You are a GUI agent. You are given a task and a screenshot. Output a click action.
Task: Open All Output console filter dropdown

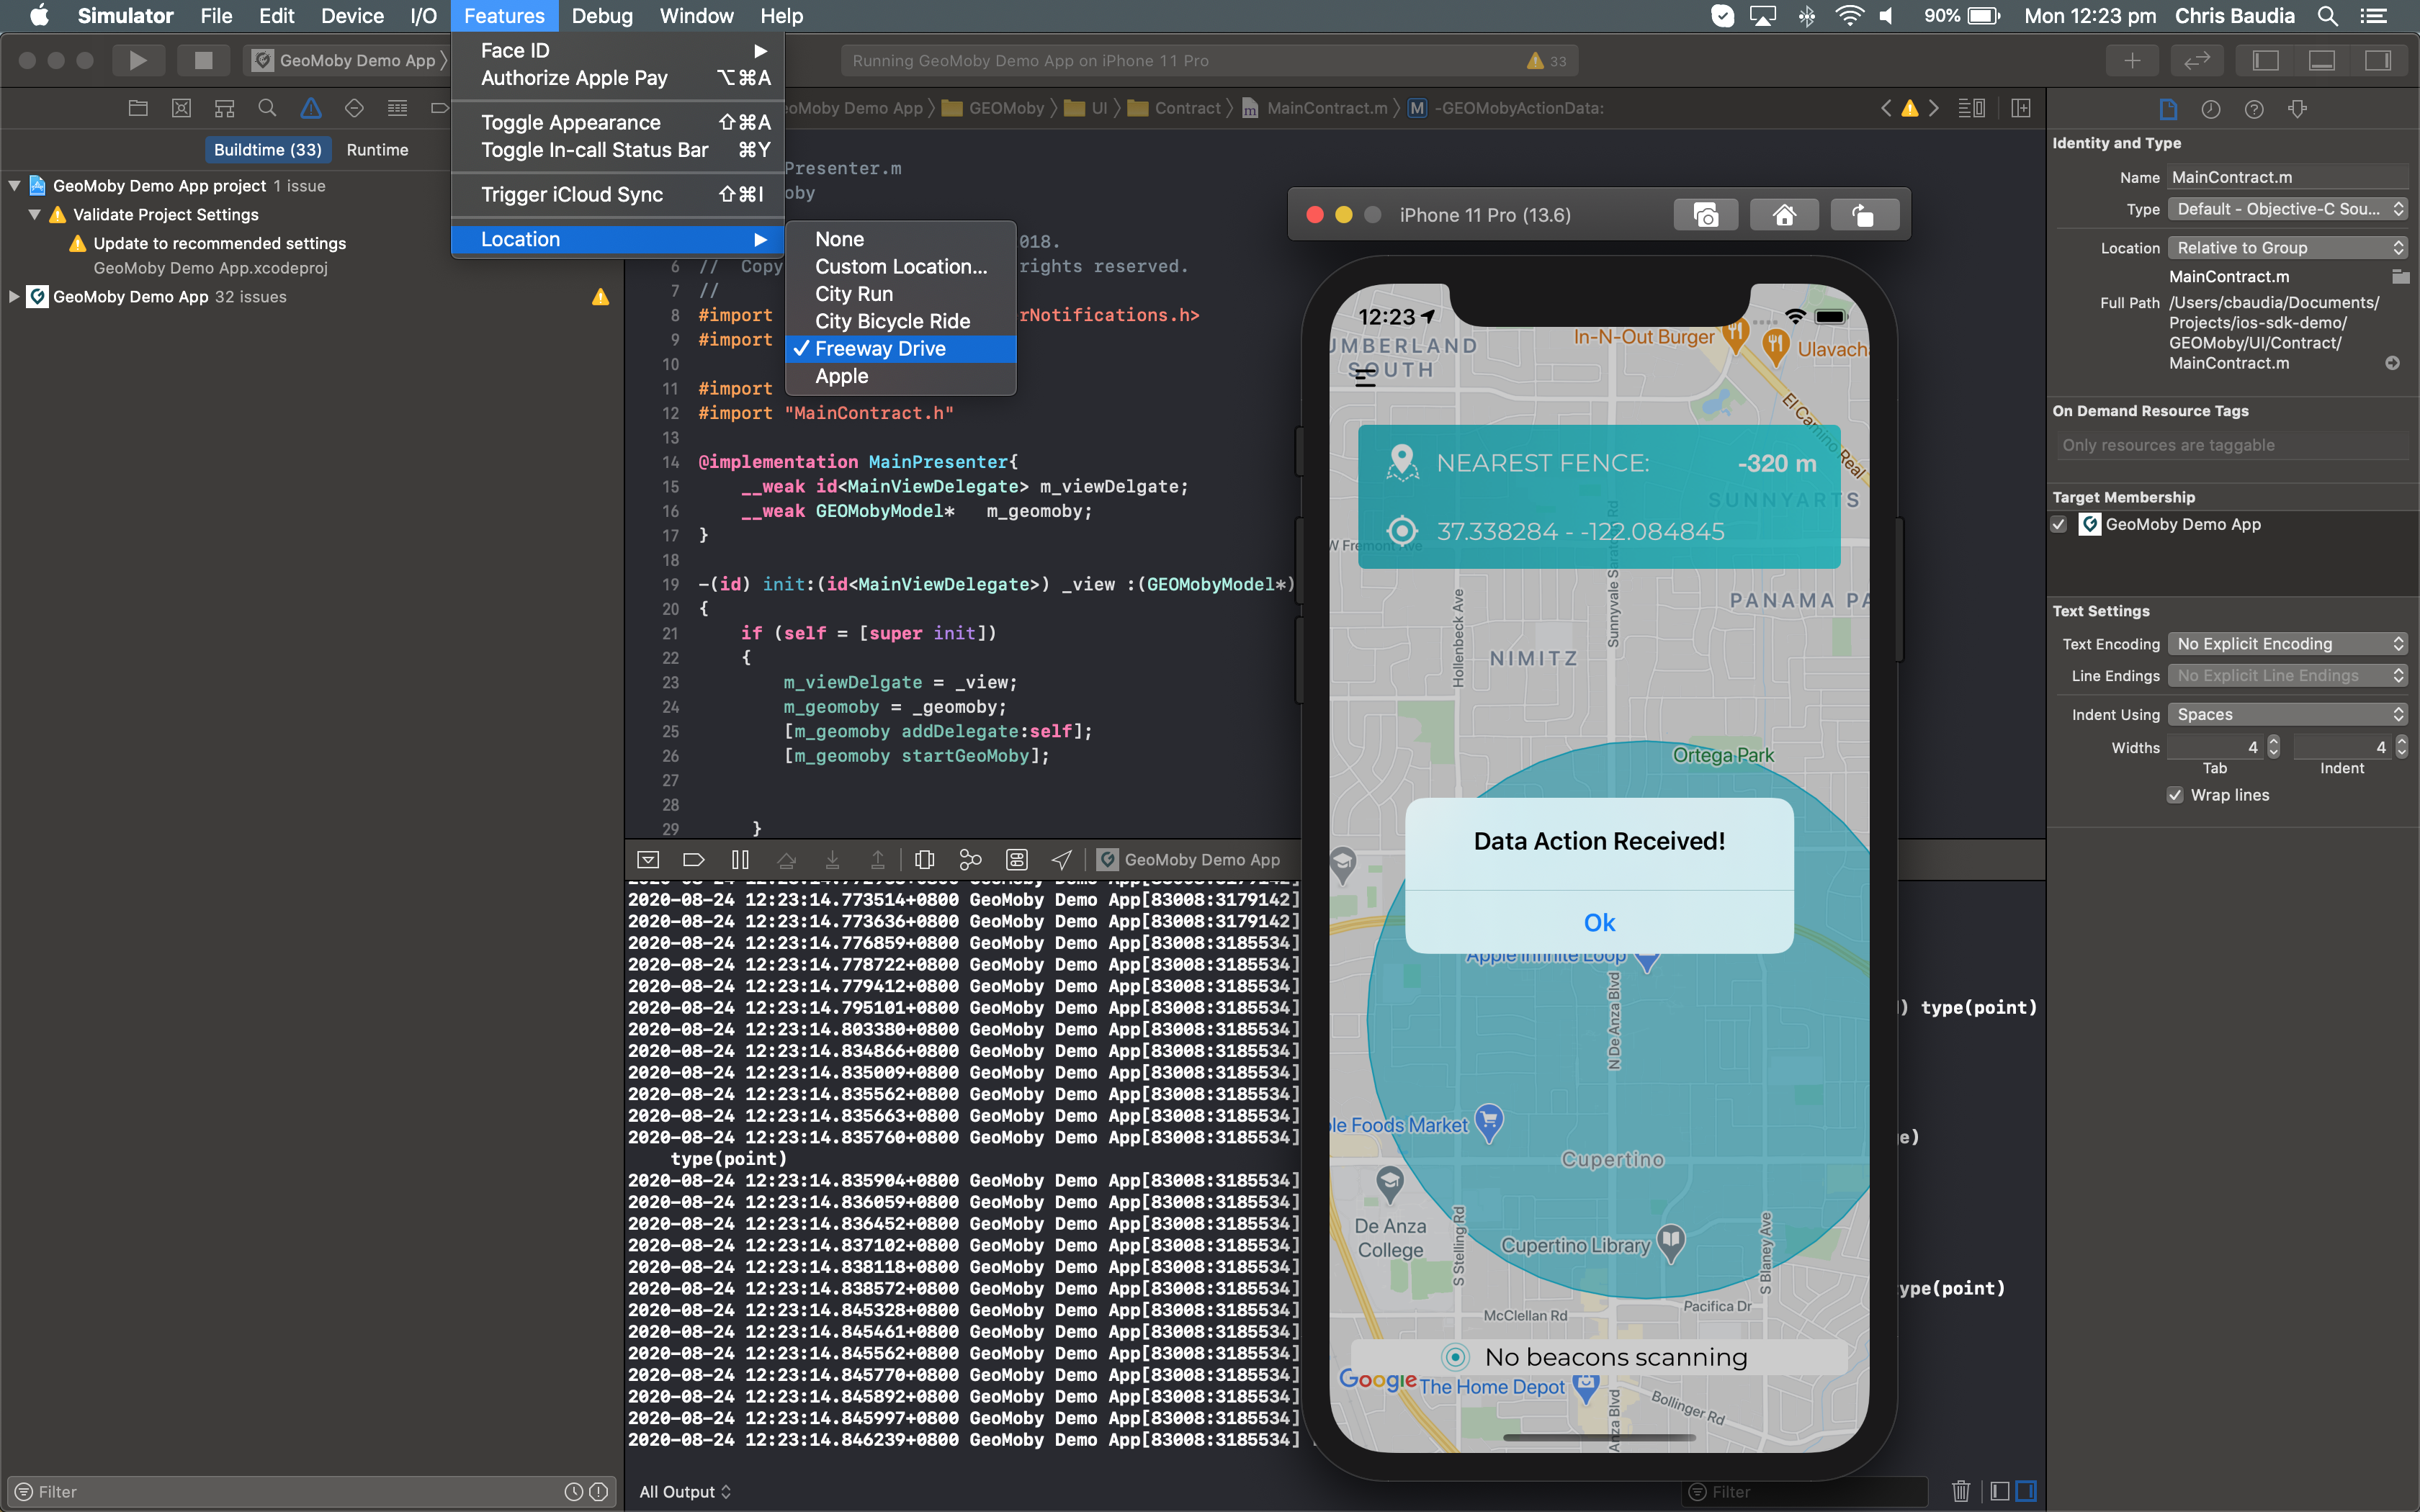686,1491
